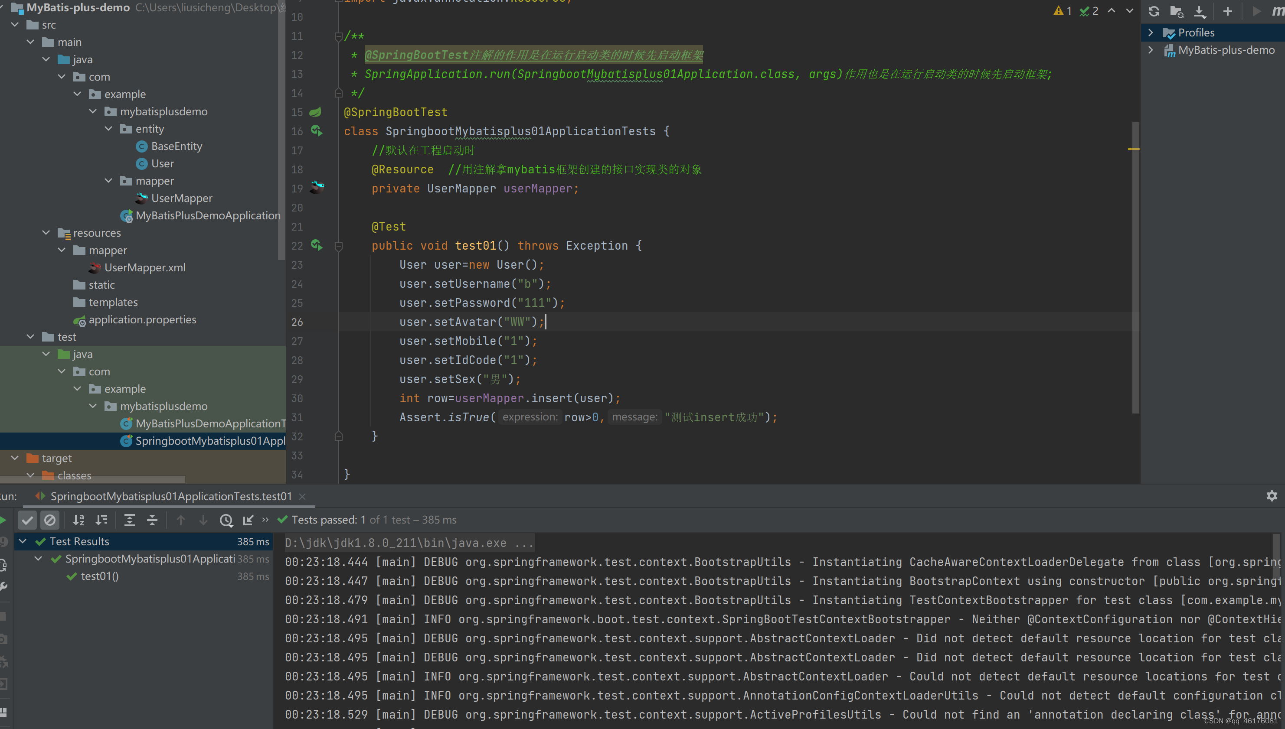Image resolution: width=1285 pixels, height=729 pixels.
Task: Click editor vertical scrollbar thumb
Action: [1135, 267]
